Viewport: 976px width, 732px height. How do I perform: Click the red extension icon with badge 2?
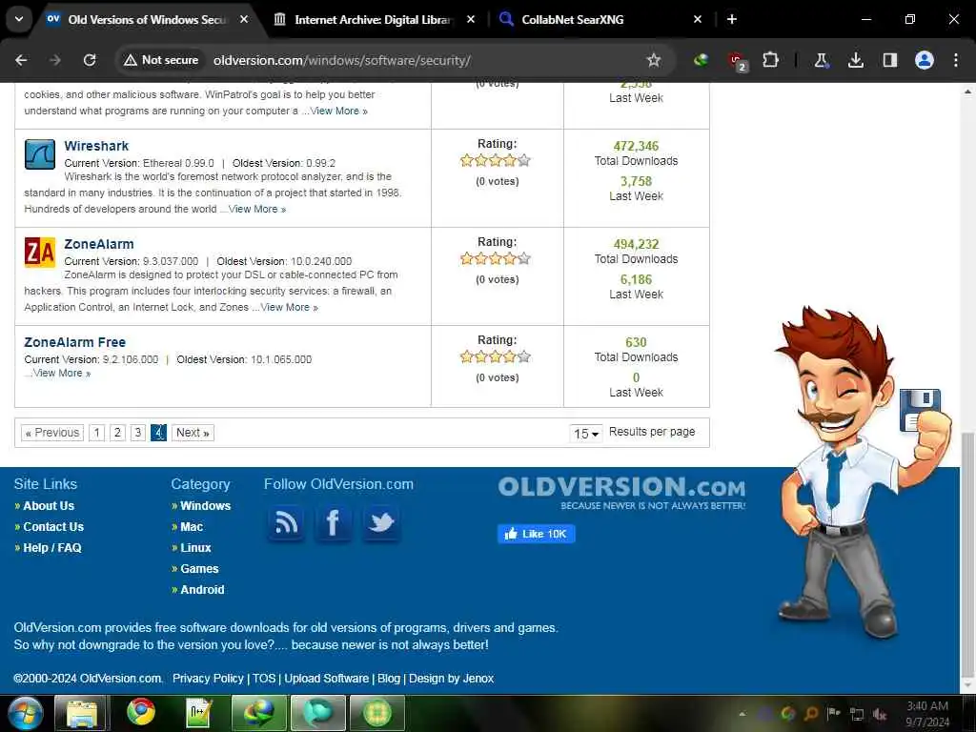tap(738, 61)
